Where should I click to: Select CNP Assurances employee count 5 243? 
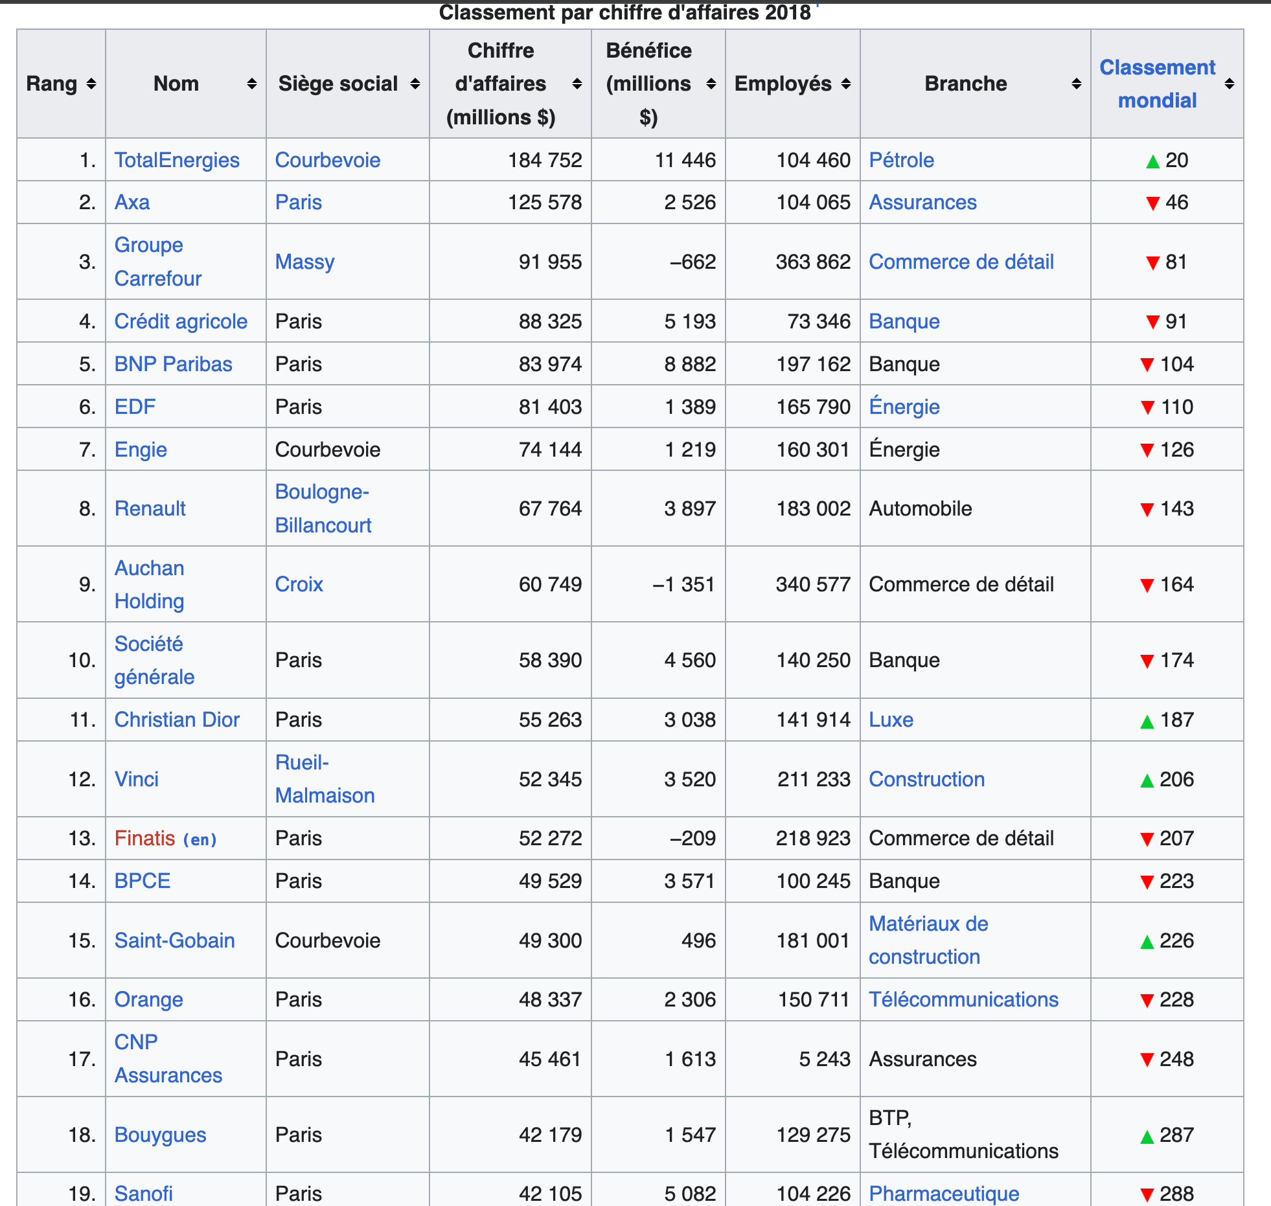824,1059
